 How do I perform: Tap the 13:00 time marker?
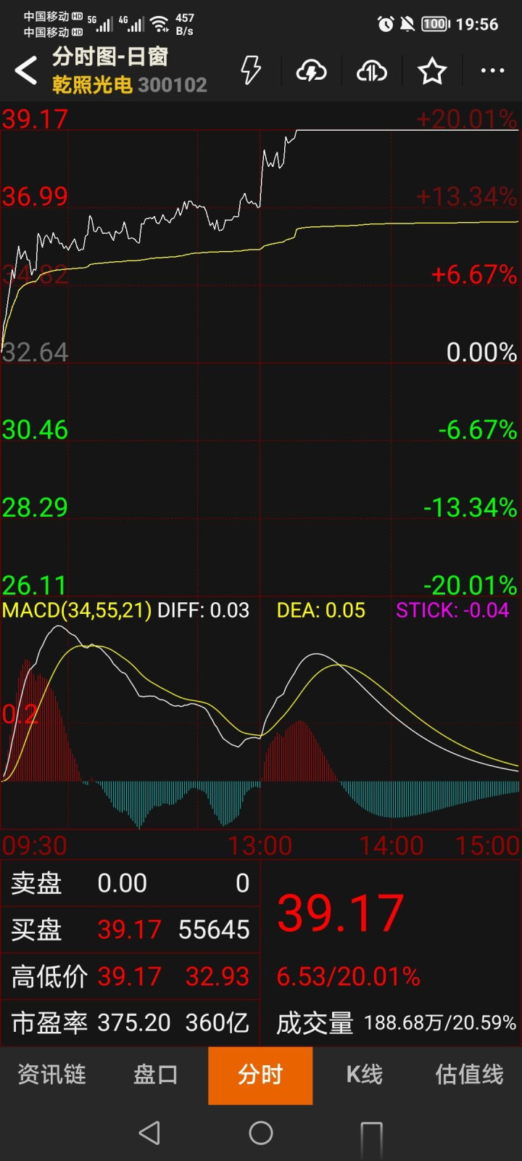click(x=260, y=846)
